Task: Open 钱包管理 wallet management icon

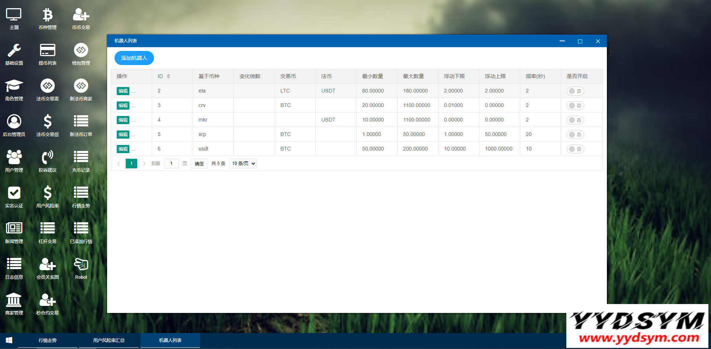Action: tap(81, 51)
